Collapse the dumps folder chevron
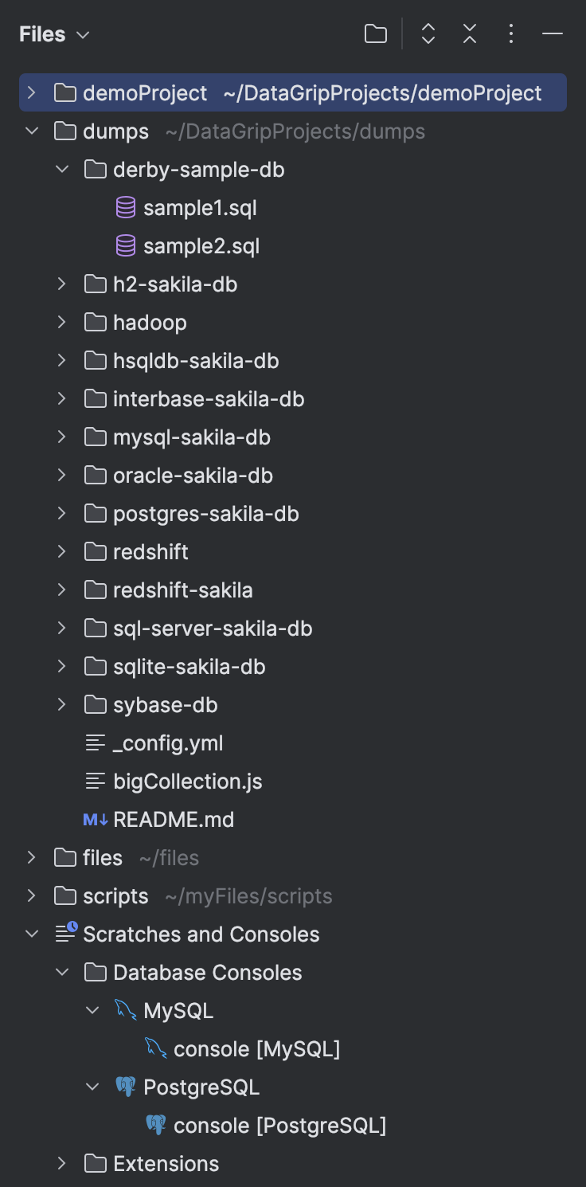586x1187 pixels. [x=31, y=131]
